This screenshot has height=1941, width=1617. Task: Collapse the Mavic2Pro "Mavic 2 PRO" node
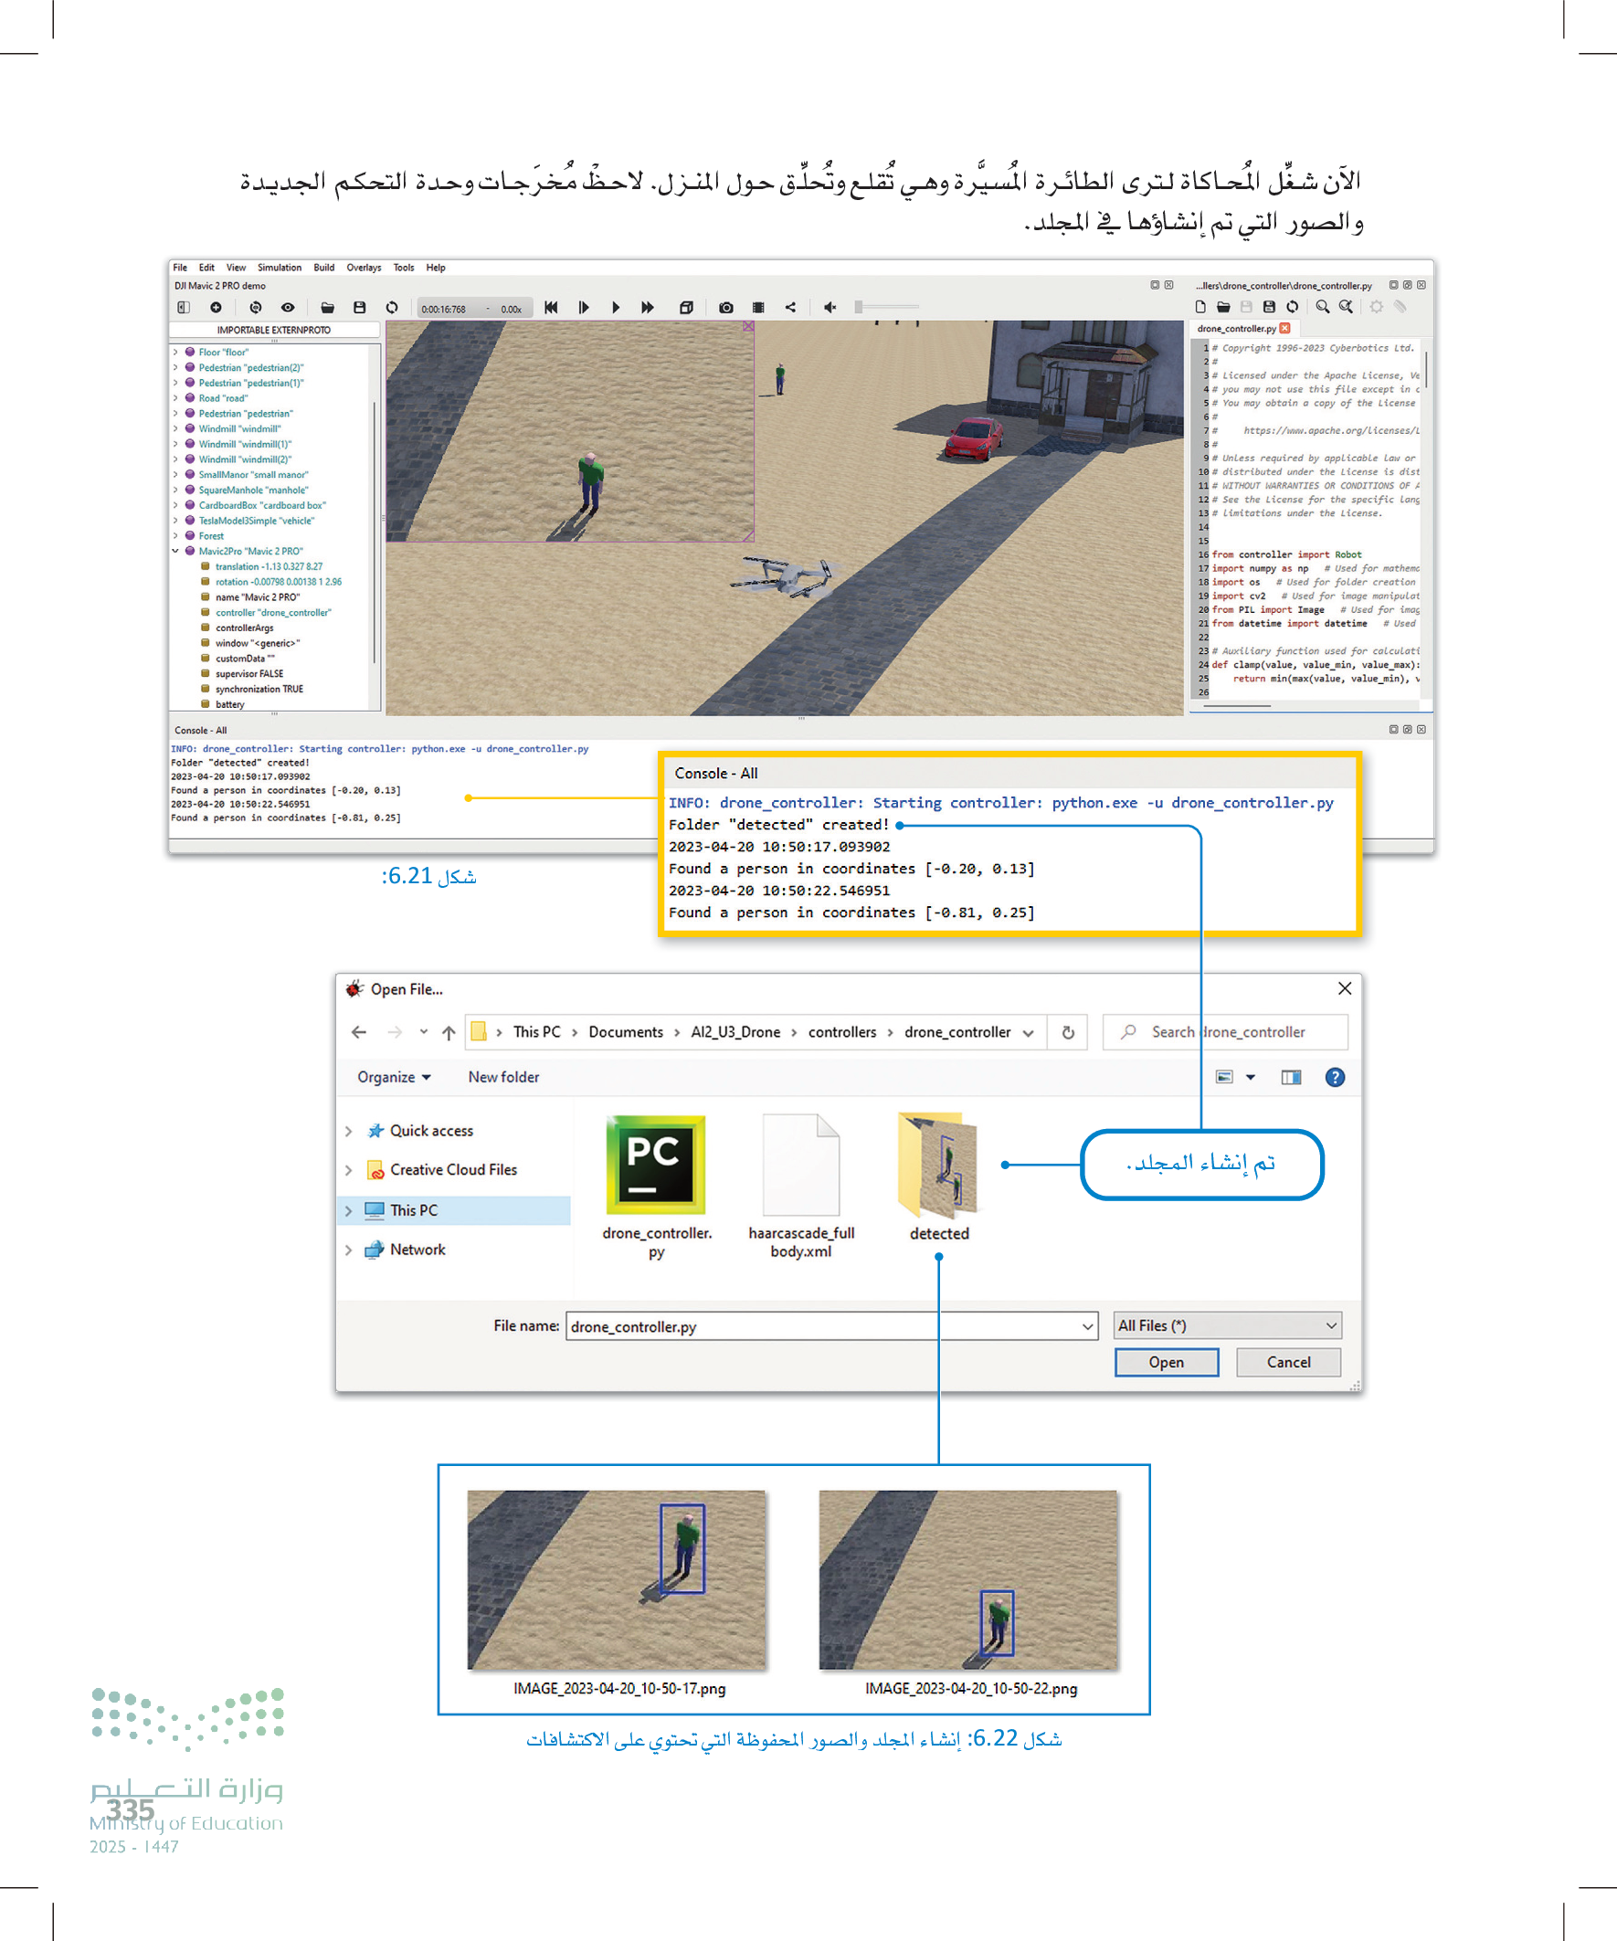pos(175,551)
